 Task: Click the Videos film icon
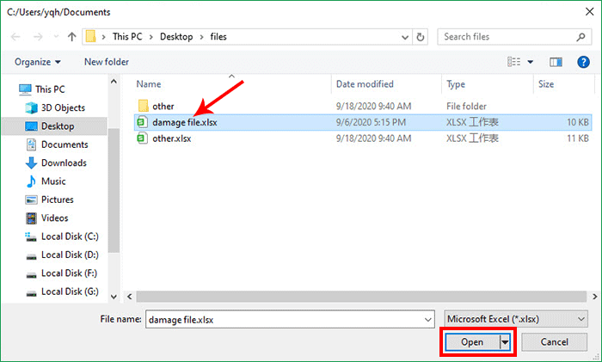[x=31, y=218]
